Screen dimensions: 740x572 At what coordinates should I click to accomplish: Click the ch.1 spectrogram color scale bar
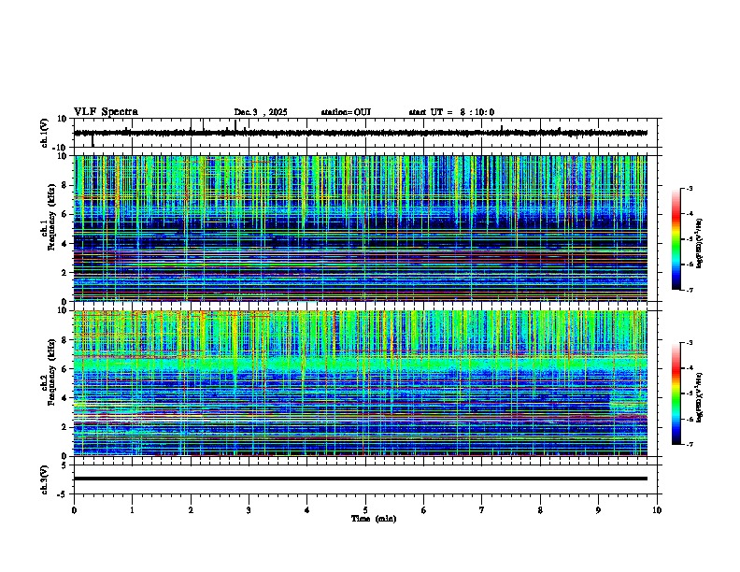click(676, 238)
